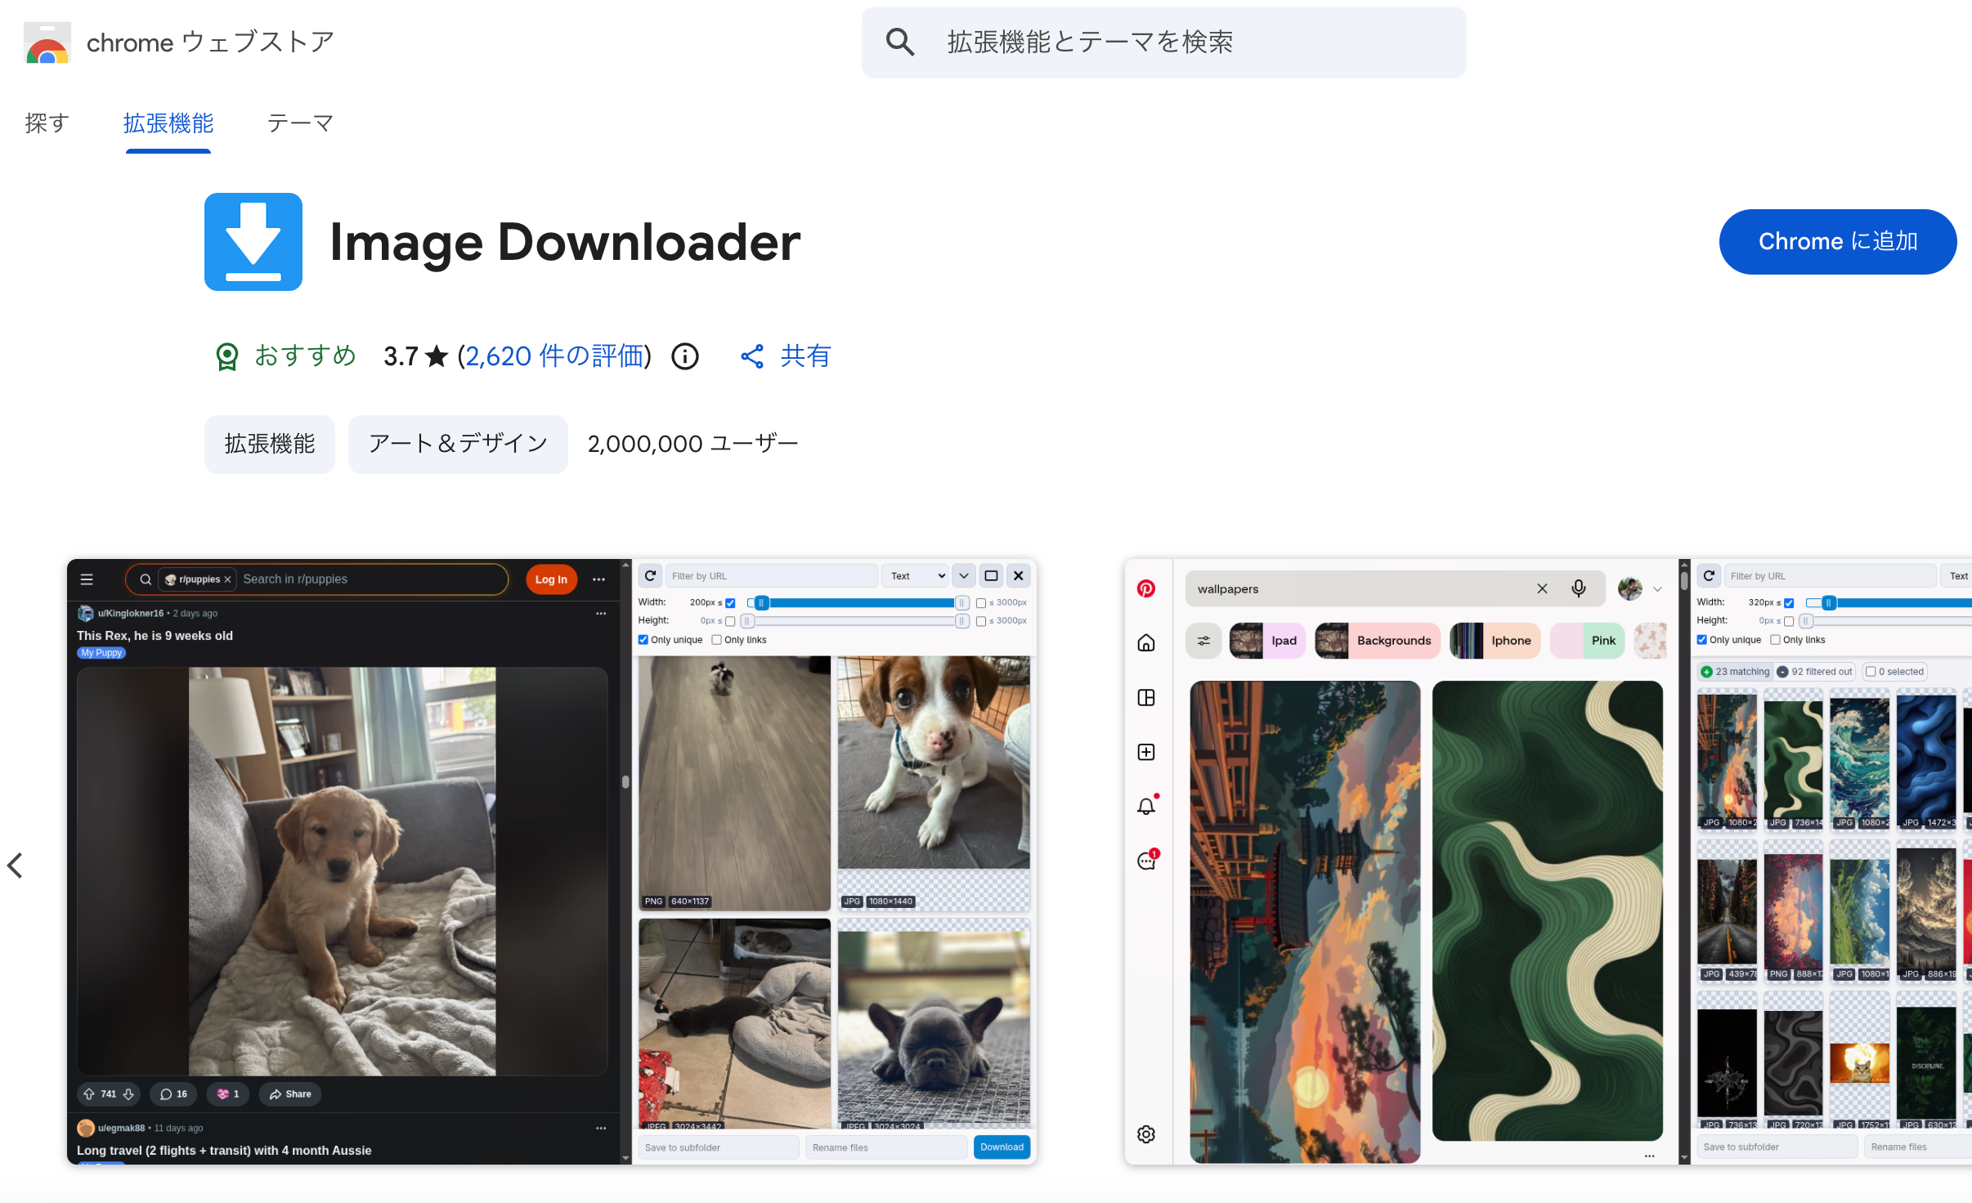The width and height of the screenshot is (1972, 1203).
Task: Click Pinterest boards layout icon
Action: pyautogui.click(x=1146, y=697)
